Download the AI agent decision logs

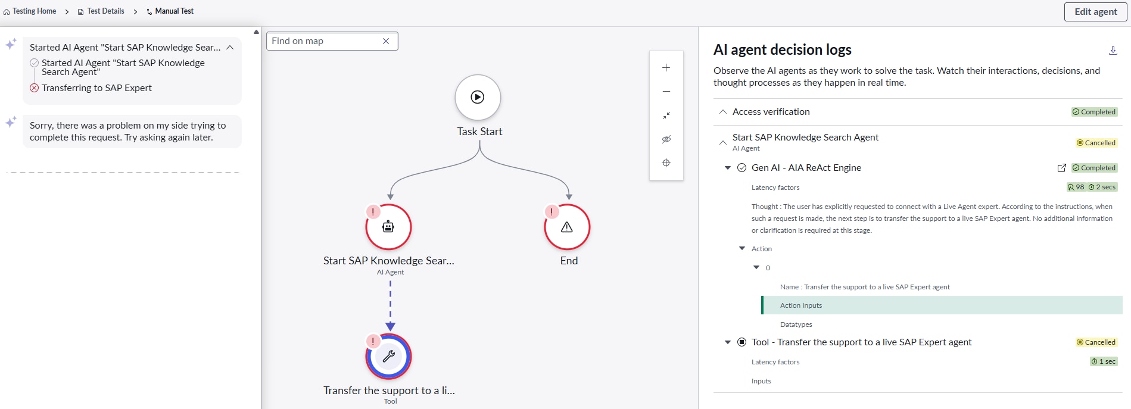1113,51
